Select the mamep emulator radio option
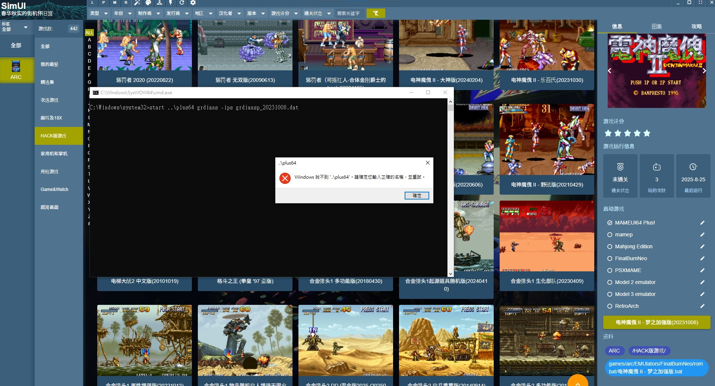The image size is (715, 386). (610, 235)
